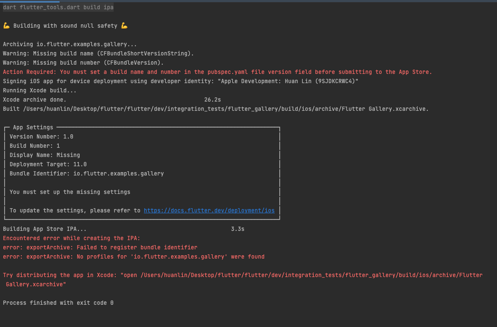
Task: Click the 26.2s archive duration value
Action: point(212,99)
